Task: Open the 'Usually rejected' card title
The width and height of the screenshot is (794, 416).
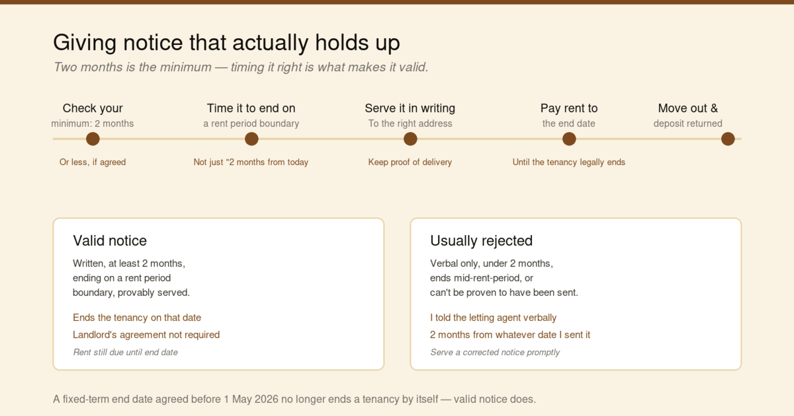Action: point(481,241)
